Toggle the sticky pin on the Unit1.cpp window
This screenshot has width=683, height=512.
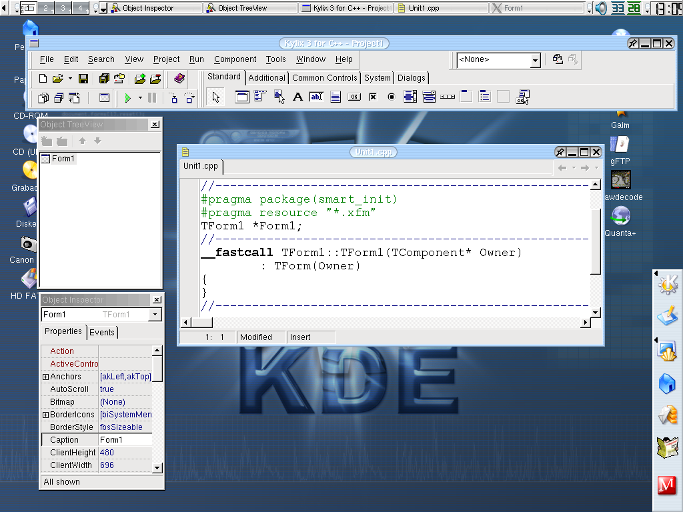tap(560, 152)
